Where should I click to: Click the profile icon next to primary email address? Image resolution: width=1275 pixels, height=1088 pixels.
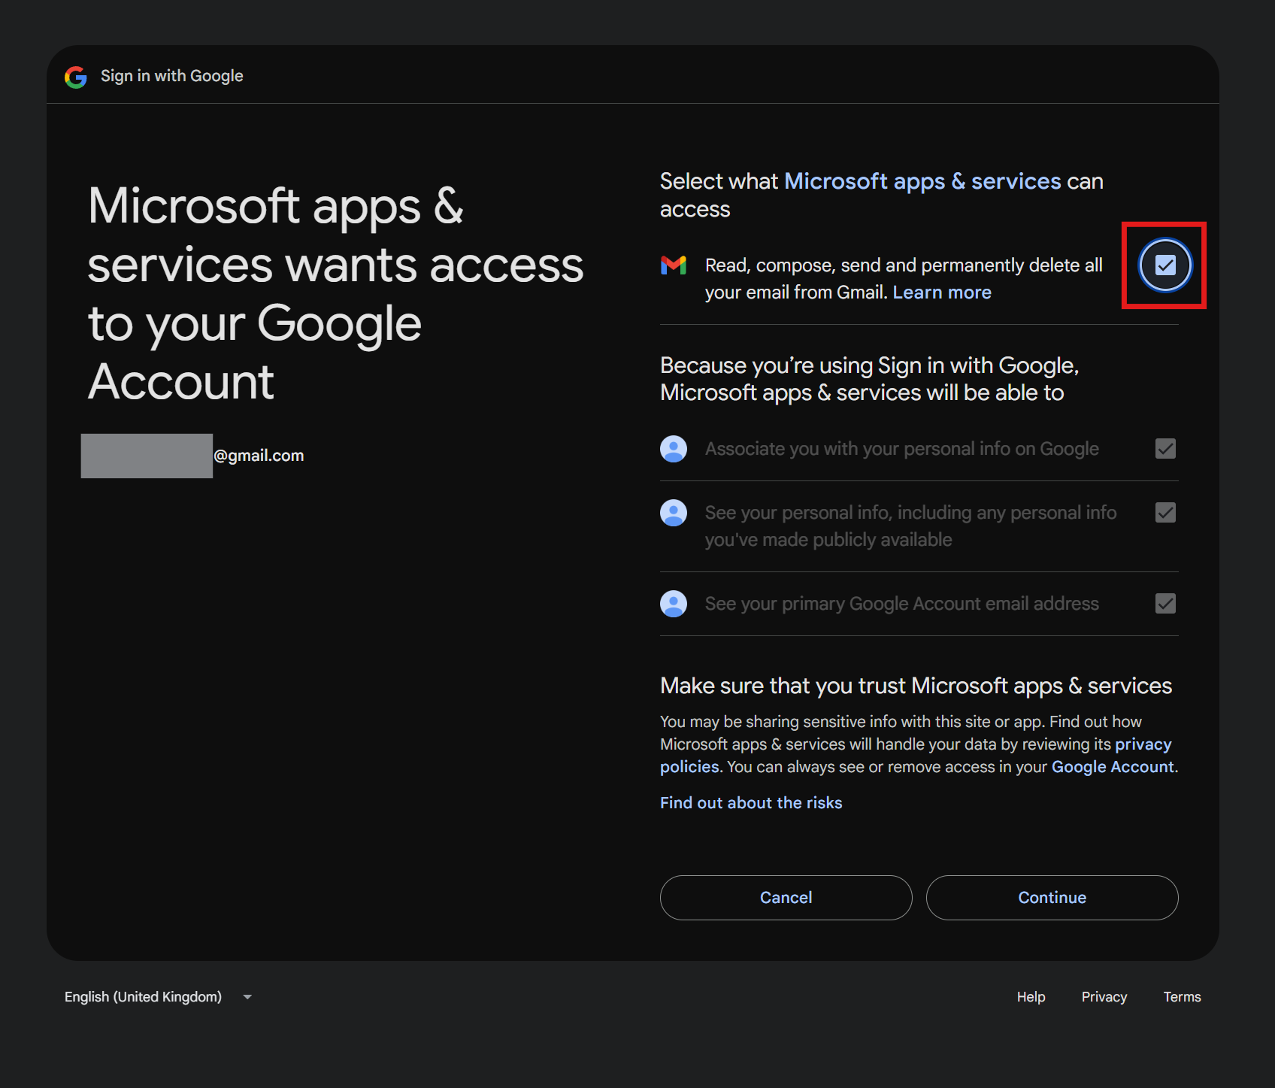click(674, 604)
